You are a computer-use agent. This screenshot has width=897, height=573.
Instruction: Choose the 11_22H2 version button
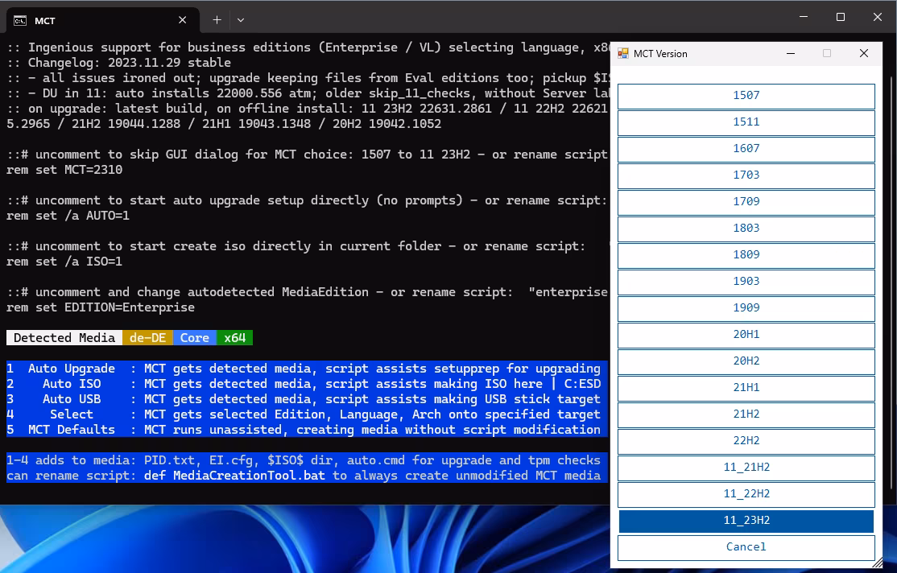(746, 494)
